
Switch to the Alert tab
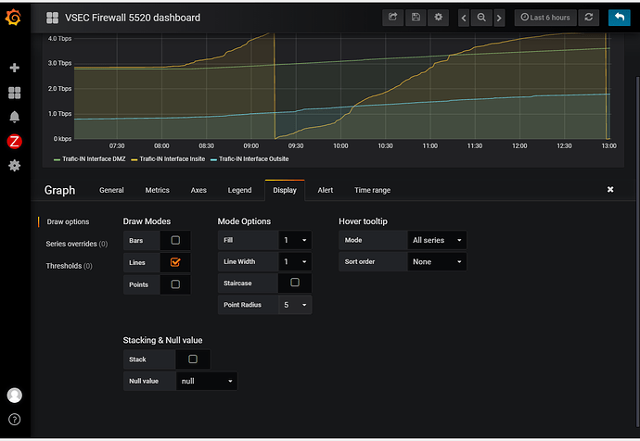click(326, 190)
